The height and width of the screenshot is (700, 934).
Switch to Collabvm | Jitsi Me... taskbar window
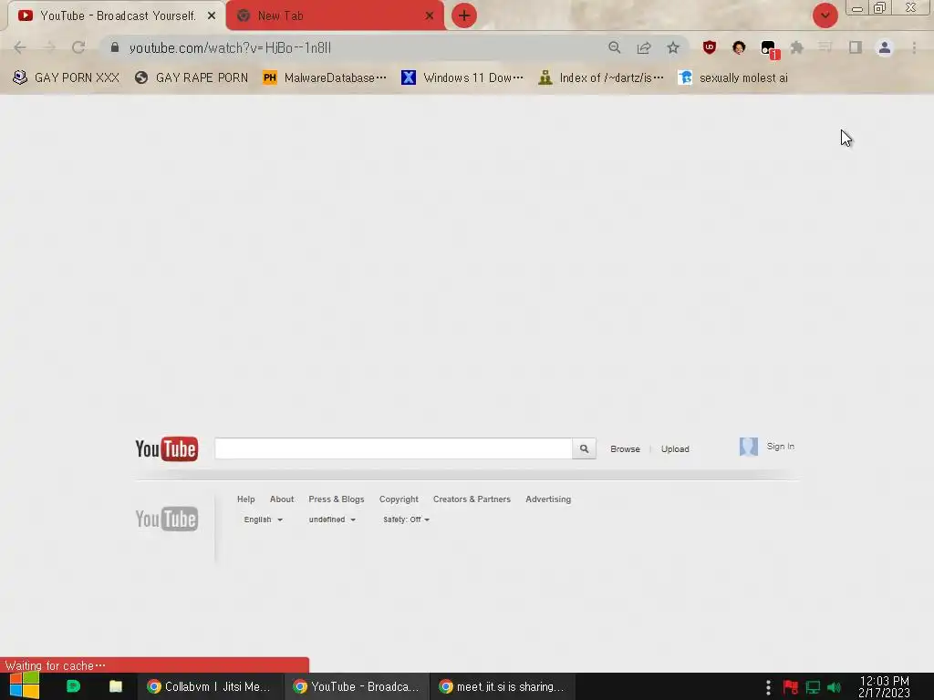[x=209, y=686]
